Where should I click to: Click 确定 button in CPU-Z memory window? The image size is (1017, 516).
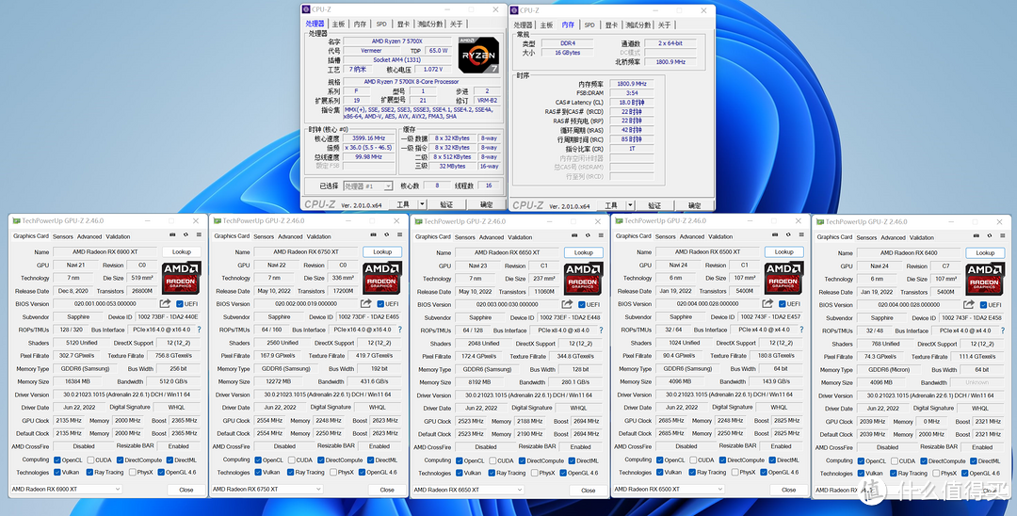click(695, 205)
